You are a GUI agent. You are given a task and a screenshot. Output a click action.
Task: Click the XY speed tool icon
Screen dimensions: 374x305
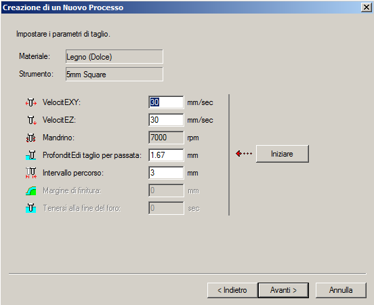point(31,102)
